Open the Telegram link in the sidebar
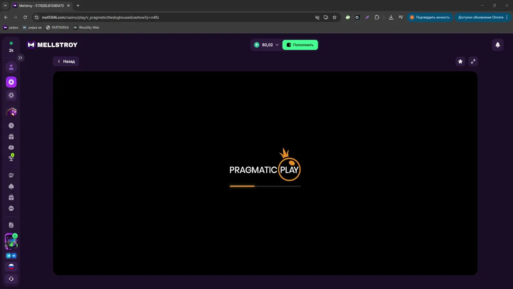Viewport: 513px width, 289px height. coord(8,256)
